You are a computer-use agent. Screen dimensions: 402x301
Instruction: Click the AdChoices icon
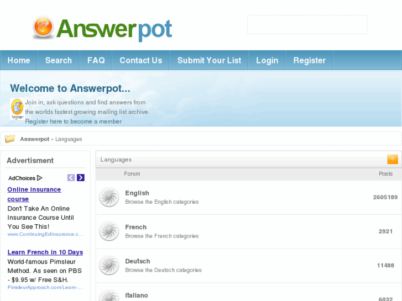(39, 178)
